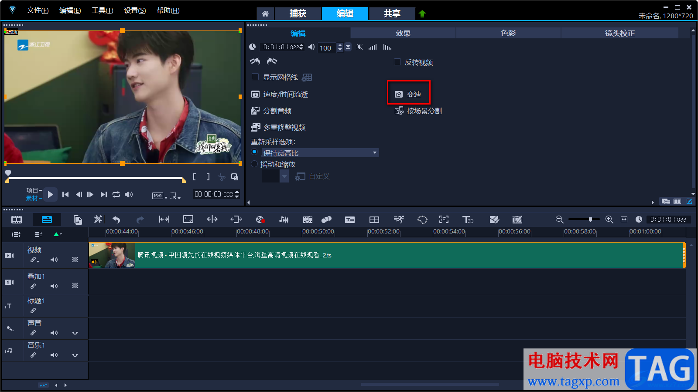The image size is (698, 392).
Task: Click the Fade-out audio icon
Action: tap(387, 47)
